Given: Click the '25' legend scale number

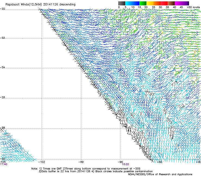Looking at the screenshot, I should pos(153,7).
